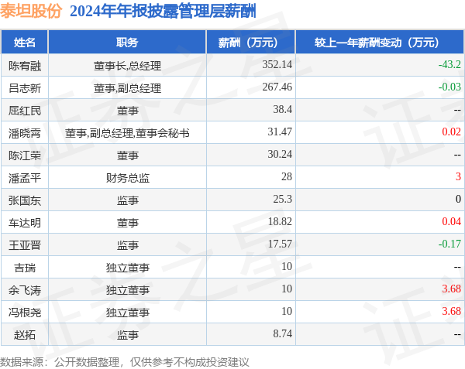Click 冯根尧's change value 3.68

click(451, 311)
